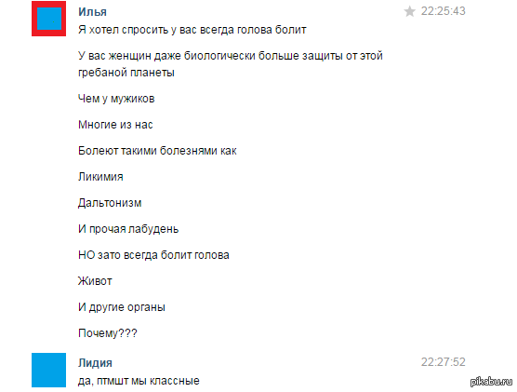This screenshot has width=517, height=392.
Task: Select the message 'Ликимия'
Action: click(100, 177)
